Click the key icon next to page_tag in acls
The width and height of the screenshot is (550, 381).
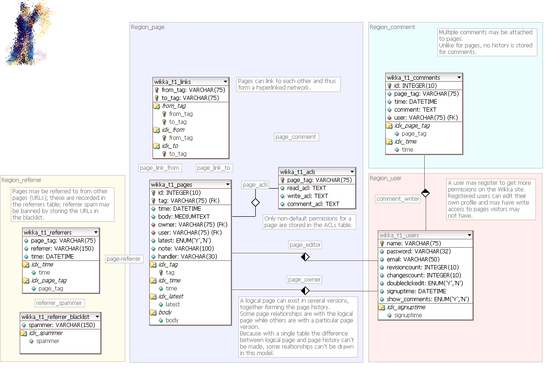(x=283, y=180)
